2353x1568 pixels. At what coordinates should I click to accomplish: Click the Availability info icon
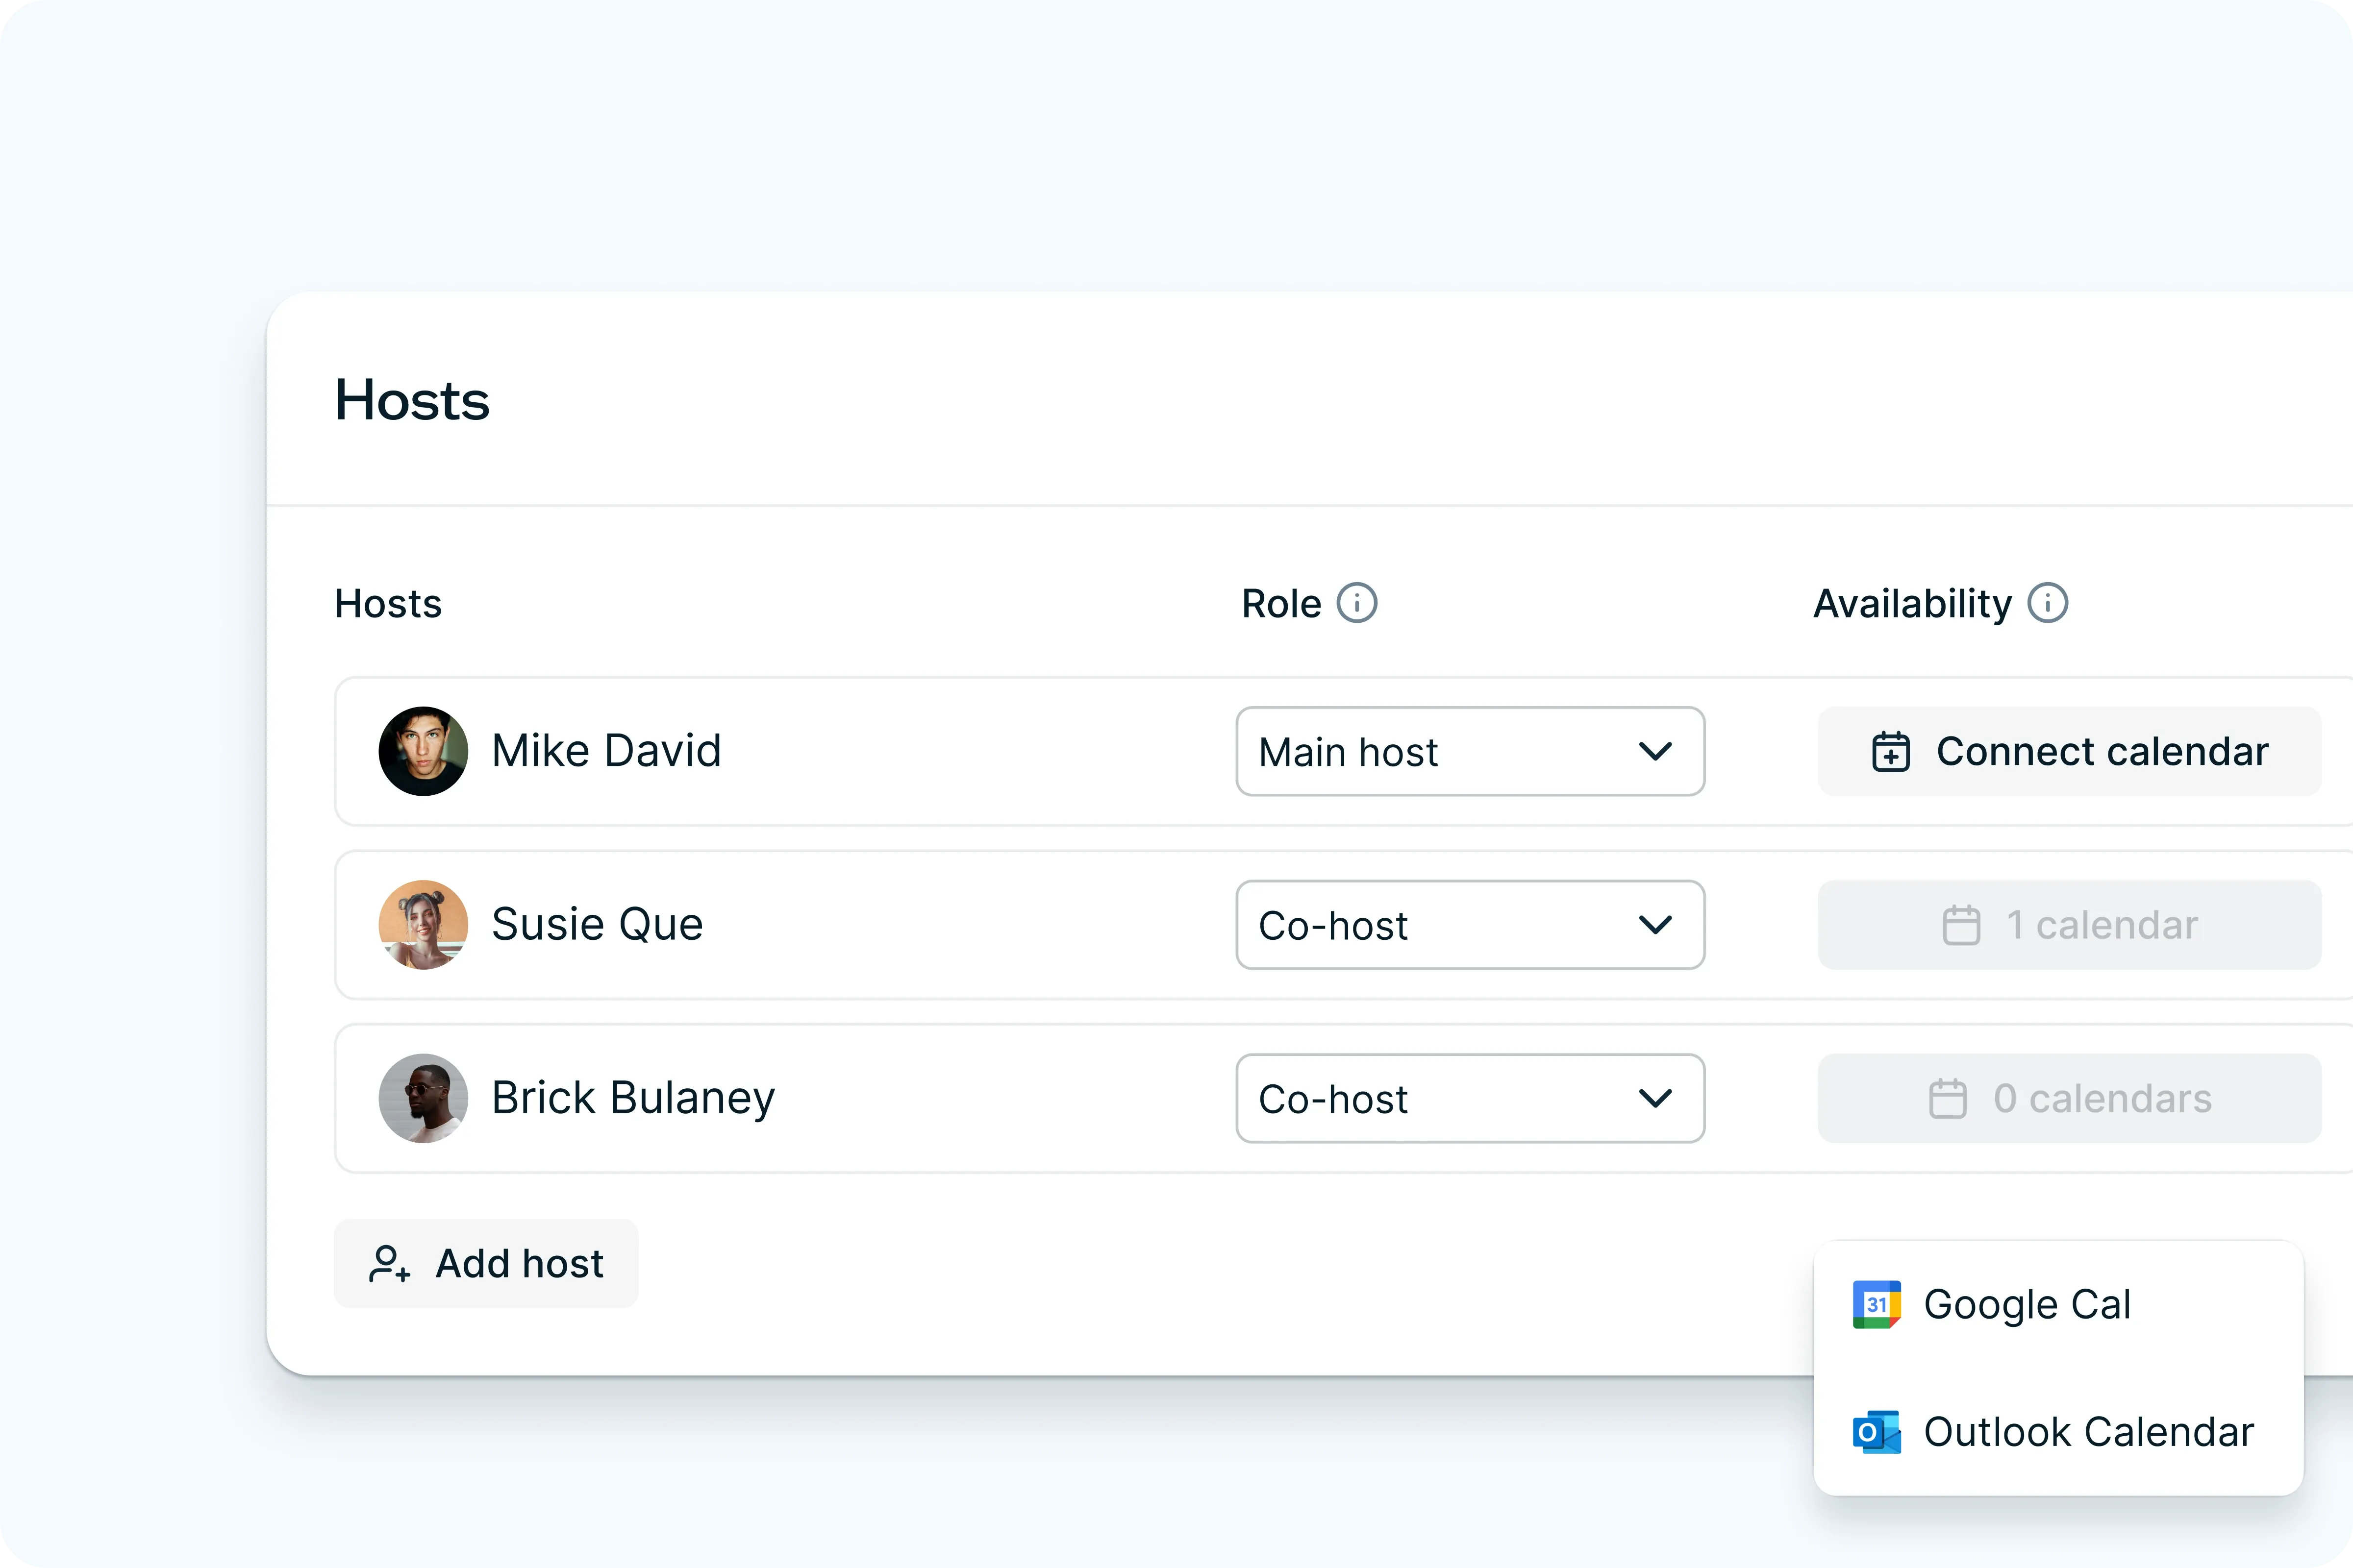[x=2047, y=603]
